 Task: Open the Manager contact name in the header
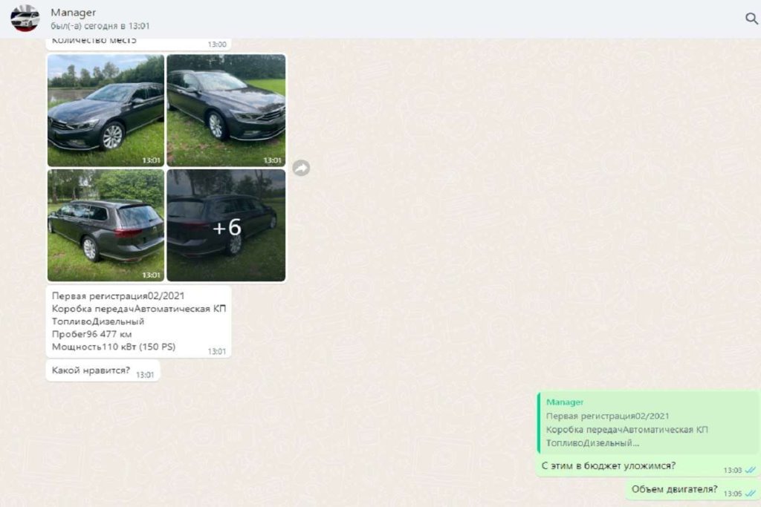point(73,13)
